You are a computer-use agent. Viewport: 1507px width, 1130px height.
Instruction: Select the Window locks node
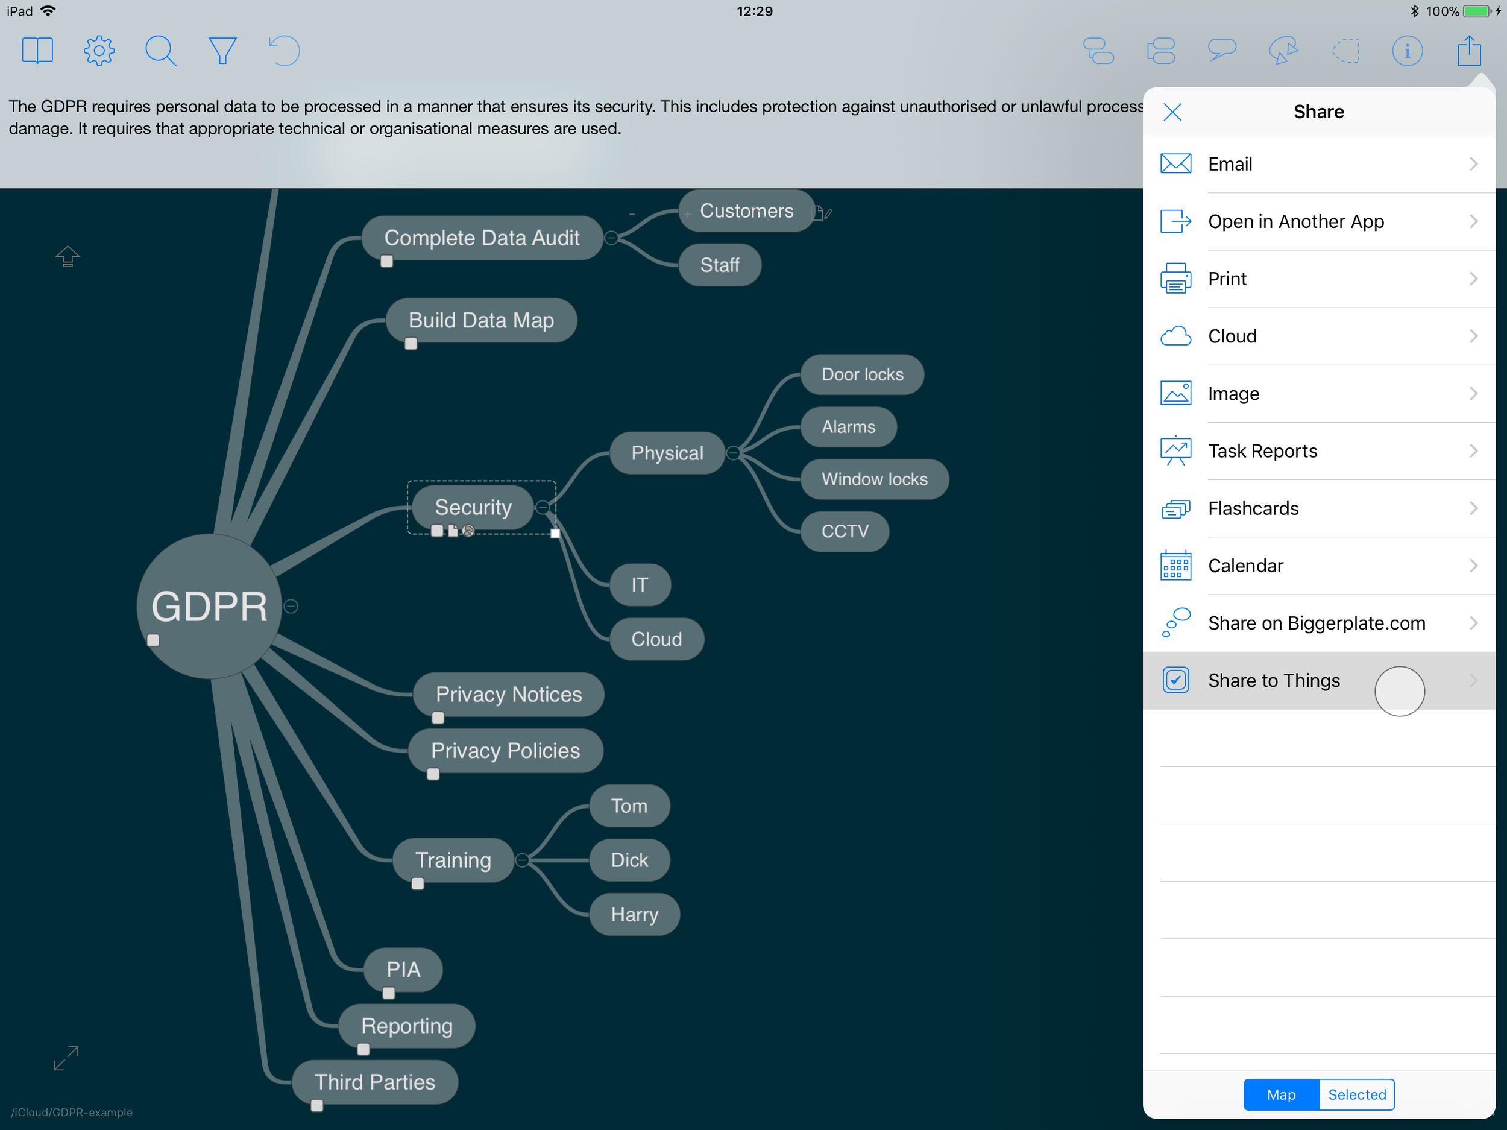pos(874,479)
